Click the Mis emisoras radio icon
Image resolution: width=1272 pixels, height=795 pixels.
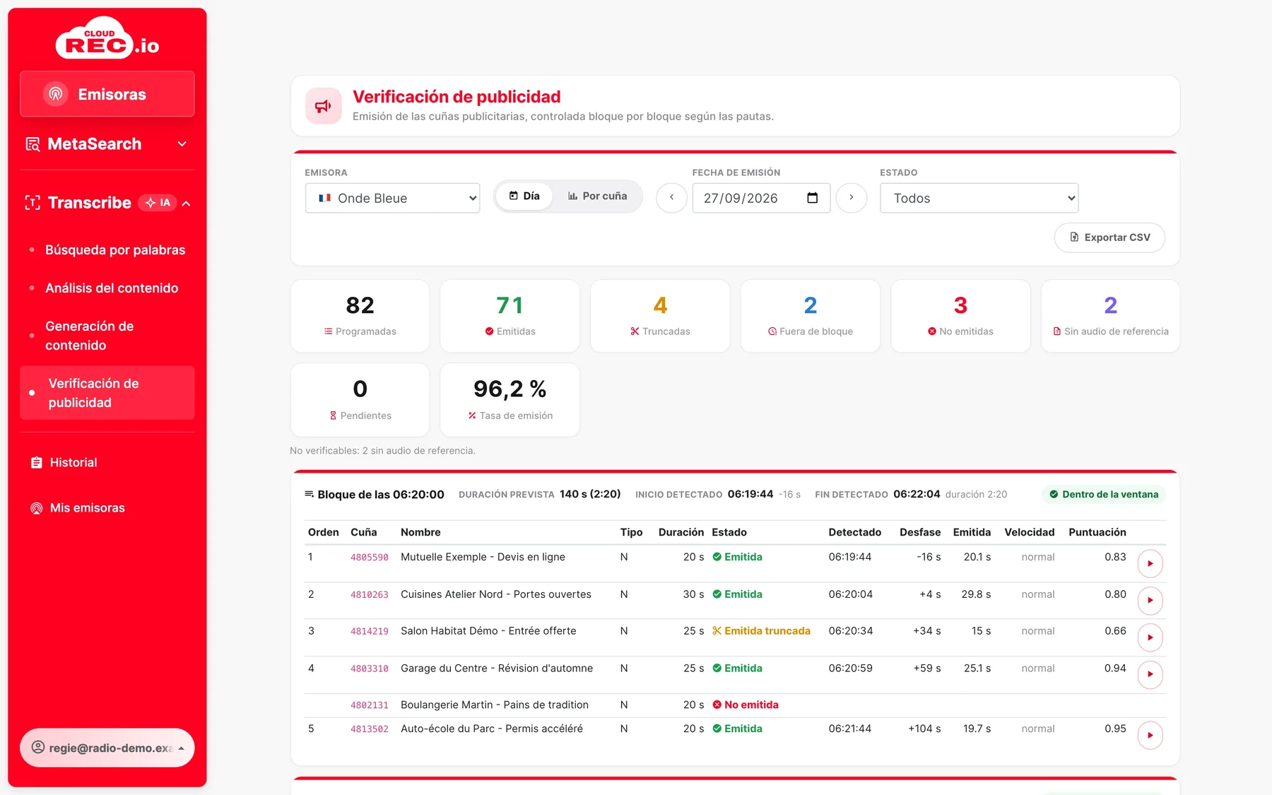(37, 508)
